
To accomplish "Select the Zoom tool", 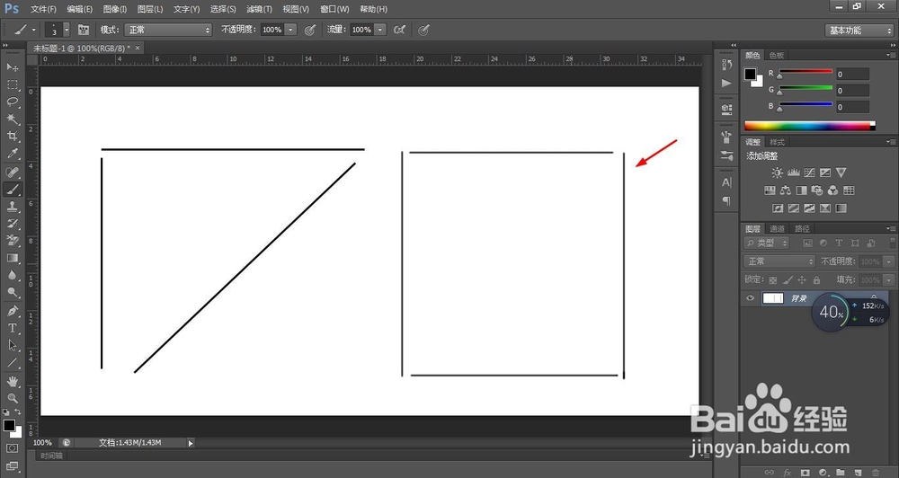I will click(x=12, y=398).
